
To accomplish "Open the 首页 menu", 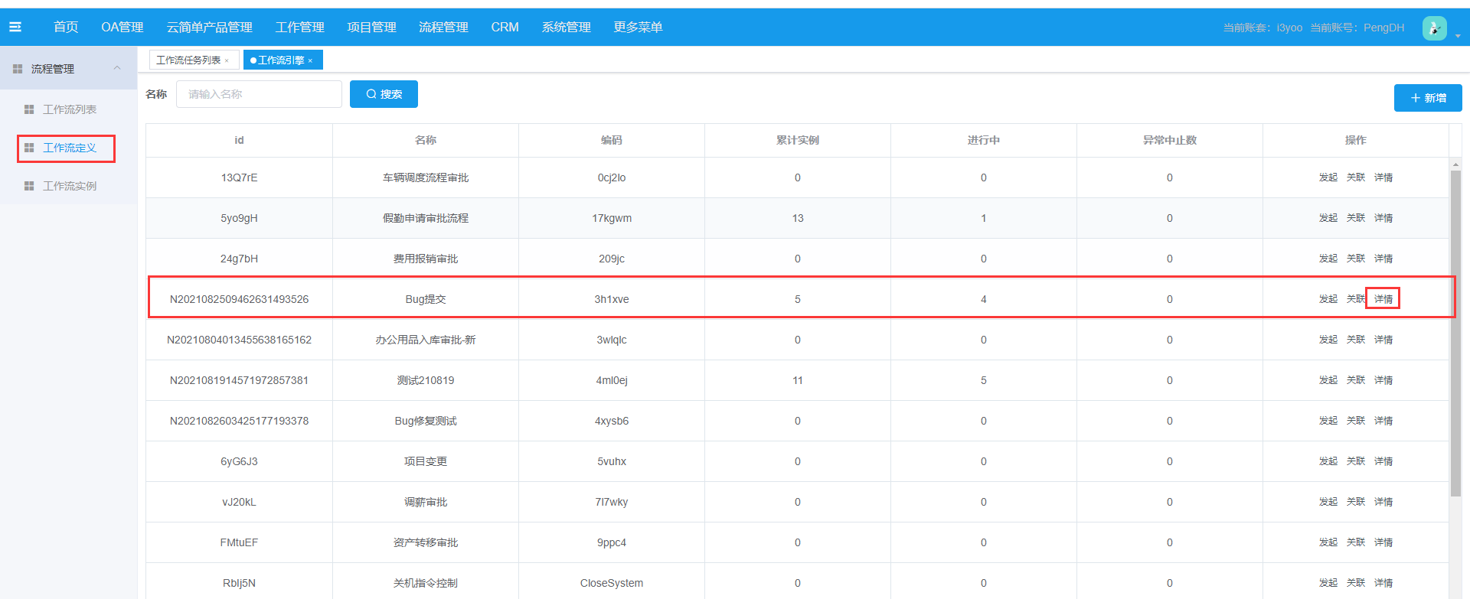I will pyautogui.click(x=66, y=27).
